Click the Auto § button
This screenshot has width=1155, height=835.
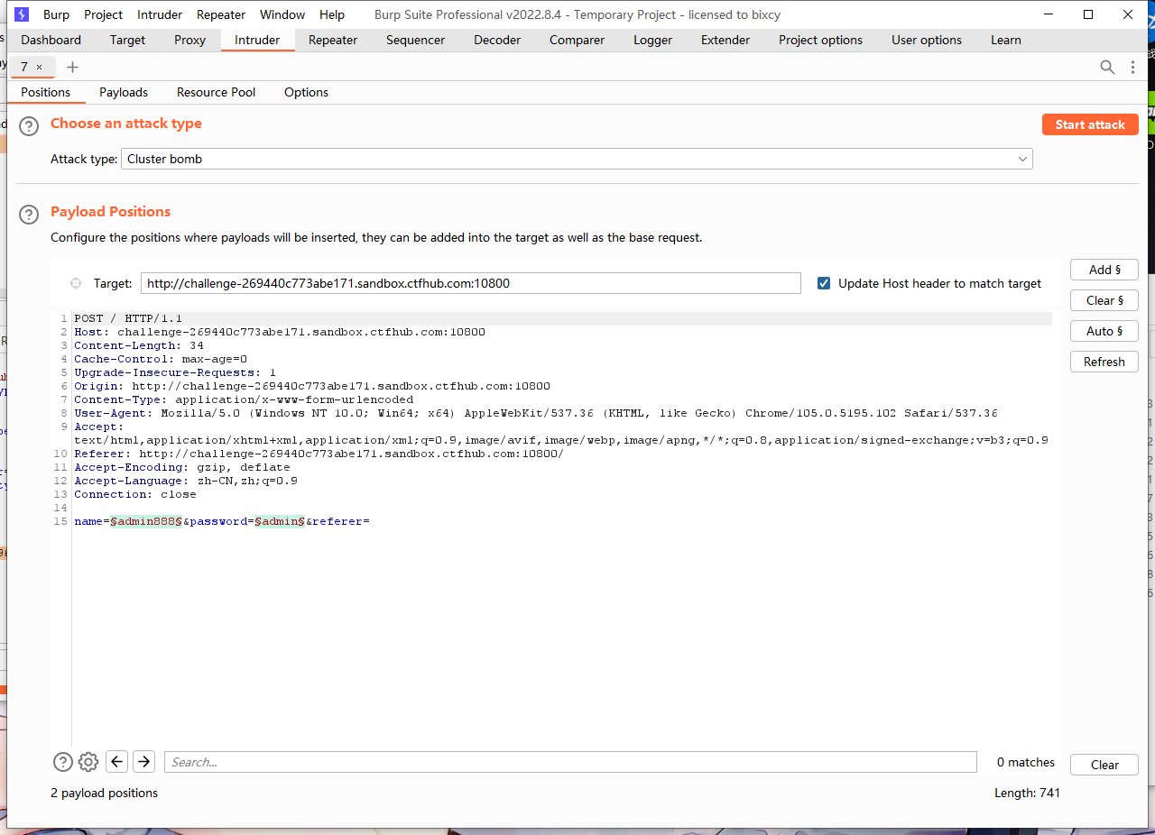tap(1104, 331)
